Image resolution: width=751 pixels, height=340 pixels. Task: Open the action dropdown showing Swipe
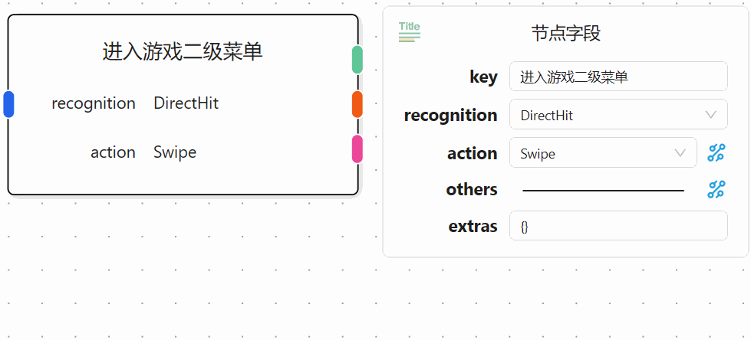coord(602,153)
